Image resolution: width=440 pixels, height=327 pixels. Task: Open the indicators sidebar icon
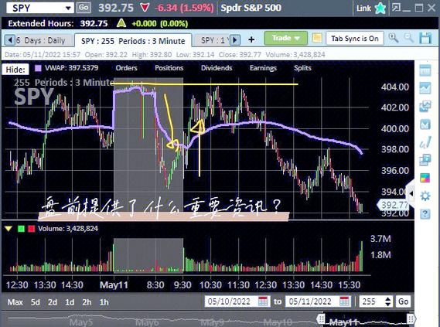click(425, 124)
